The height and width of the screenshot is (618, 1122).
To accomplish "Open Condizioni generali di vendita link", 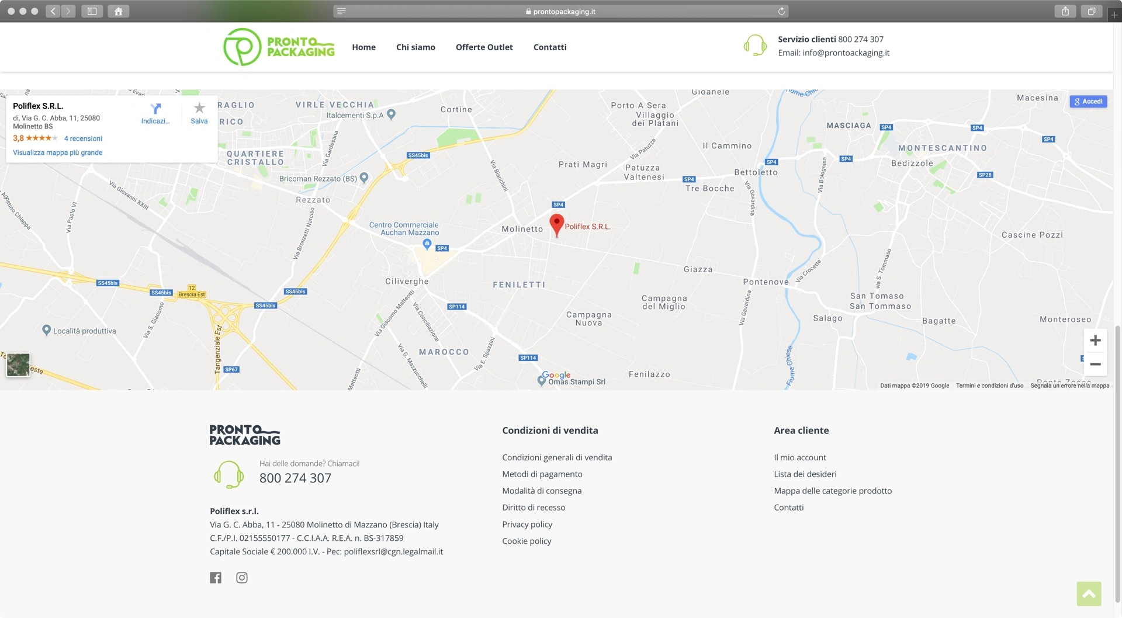I will [557, 457].
